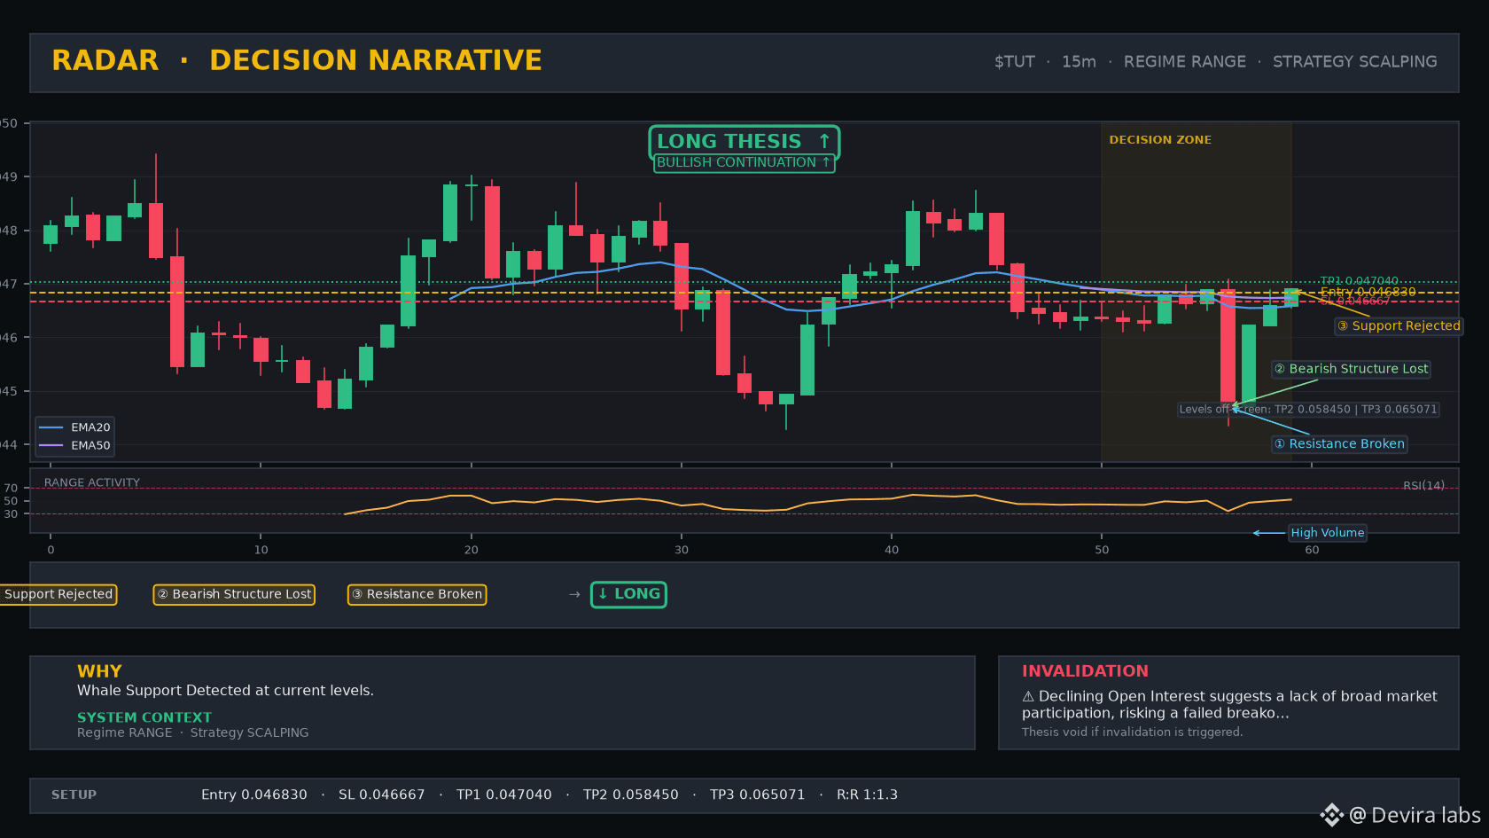Click Entry 0.046830 in the setup bar

pos(254,795)
